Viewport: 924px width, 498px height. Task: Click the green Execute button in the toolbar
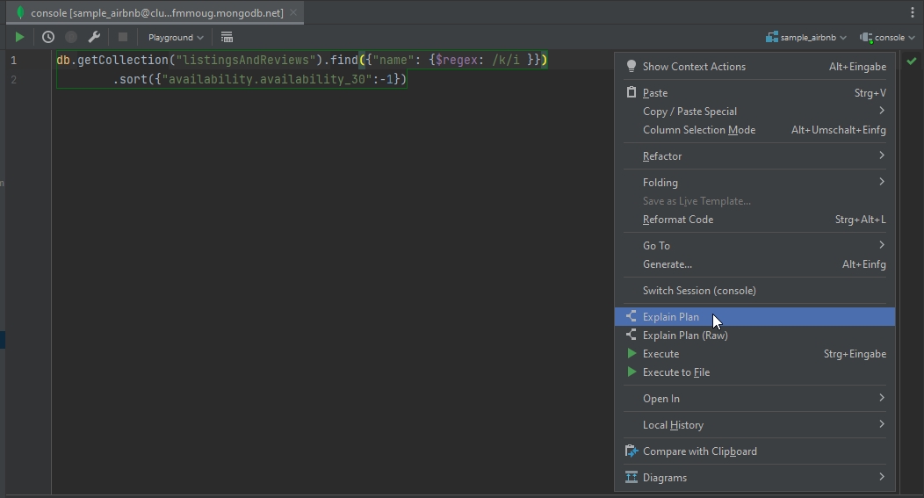tap(19, 37)
